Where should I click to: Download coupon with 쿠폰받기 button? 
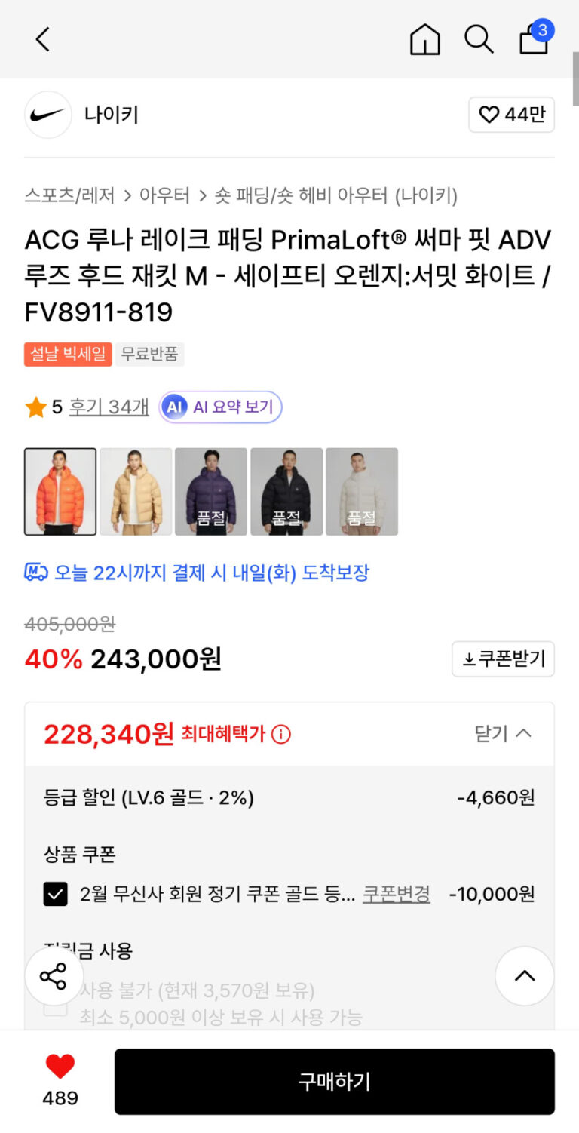point(503,659)
